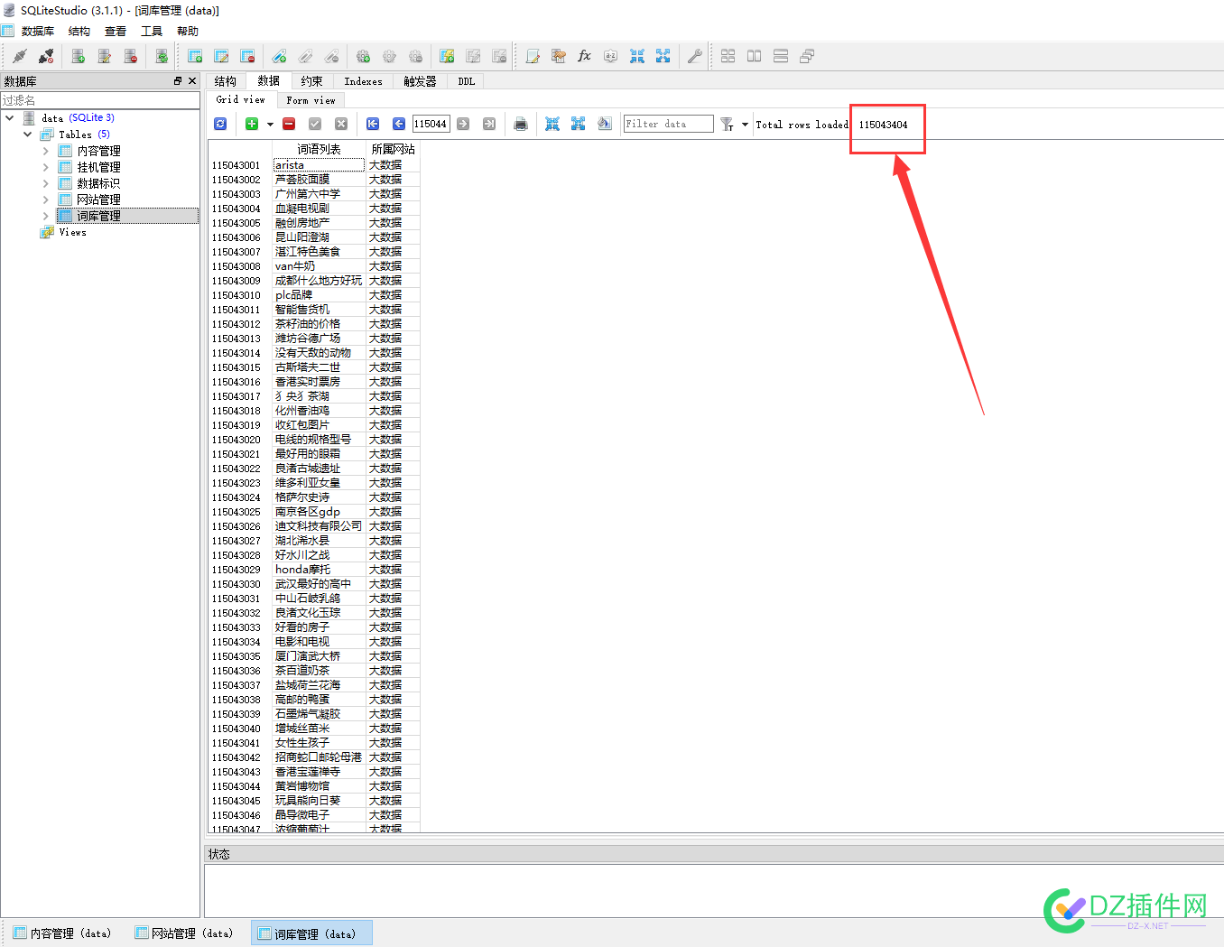Click the refresh database schema icon

tap(162, 56)
